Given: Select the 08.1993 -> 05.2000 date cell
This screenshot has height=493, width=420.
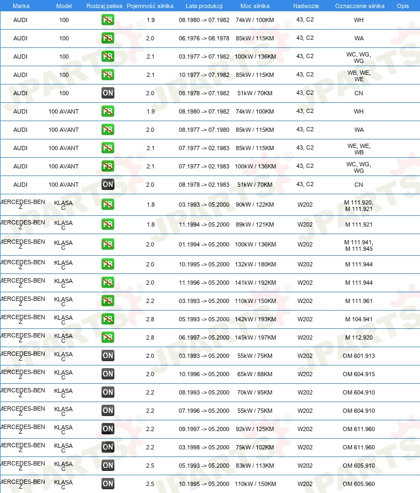Looking at the screenshot, I should click(x=204, y=392).
